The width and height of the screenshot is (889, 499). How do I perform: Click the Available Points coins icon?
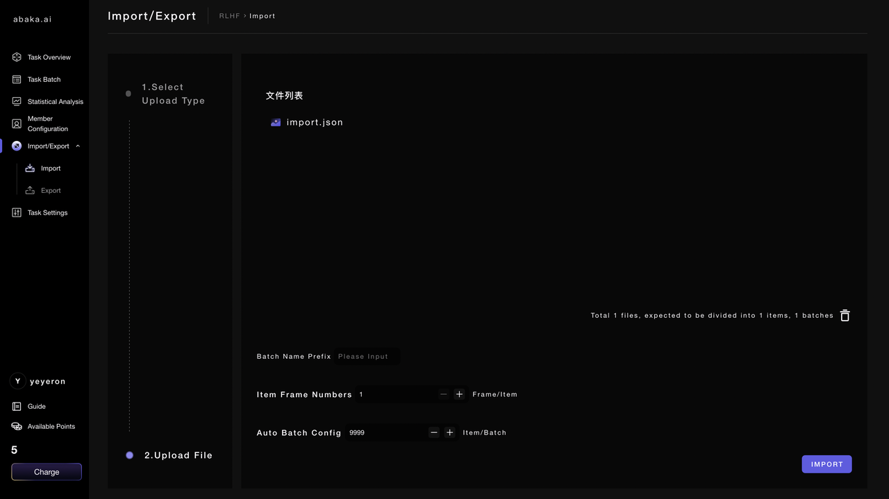click(17, 426)
